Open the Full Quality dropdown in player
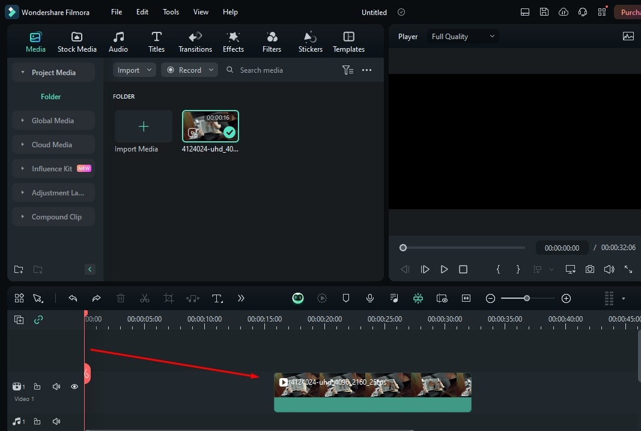The height and width of the screenshot is (431, 641). point(463,37)
